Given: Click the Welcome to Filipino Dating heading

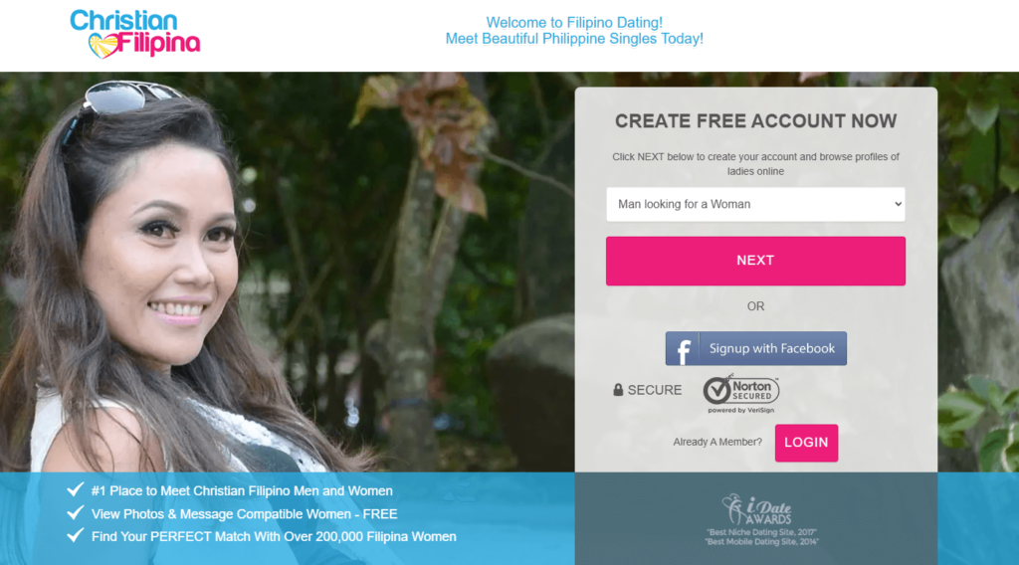Looking at the screenshot, I should click(574, 23).
